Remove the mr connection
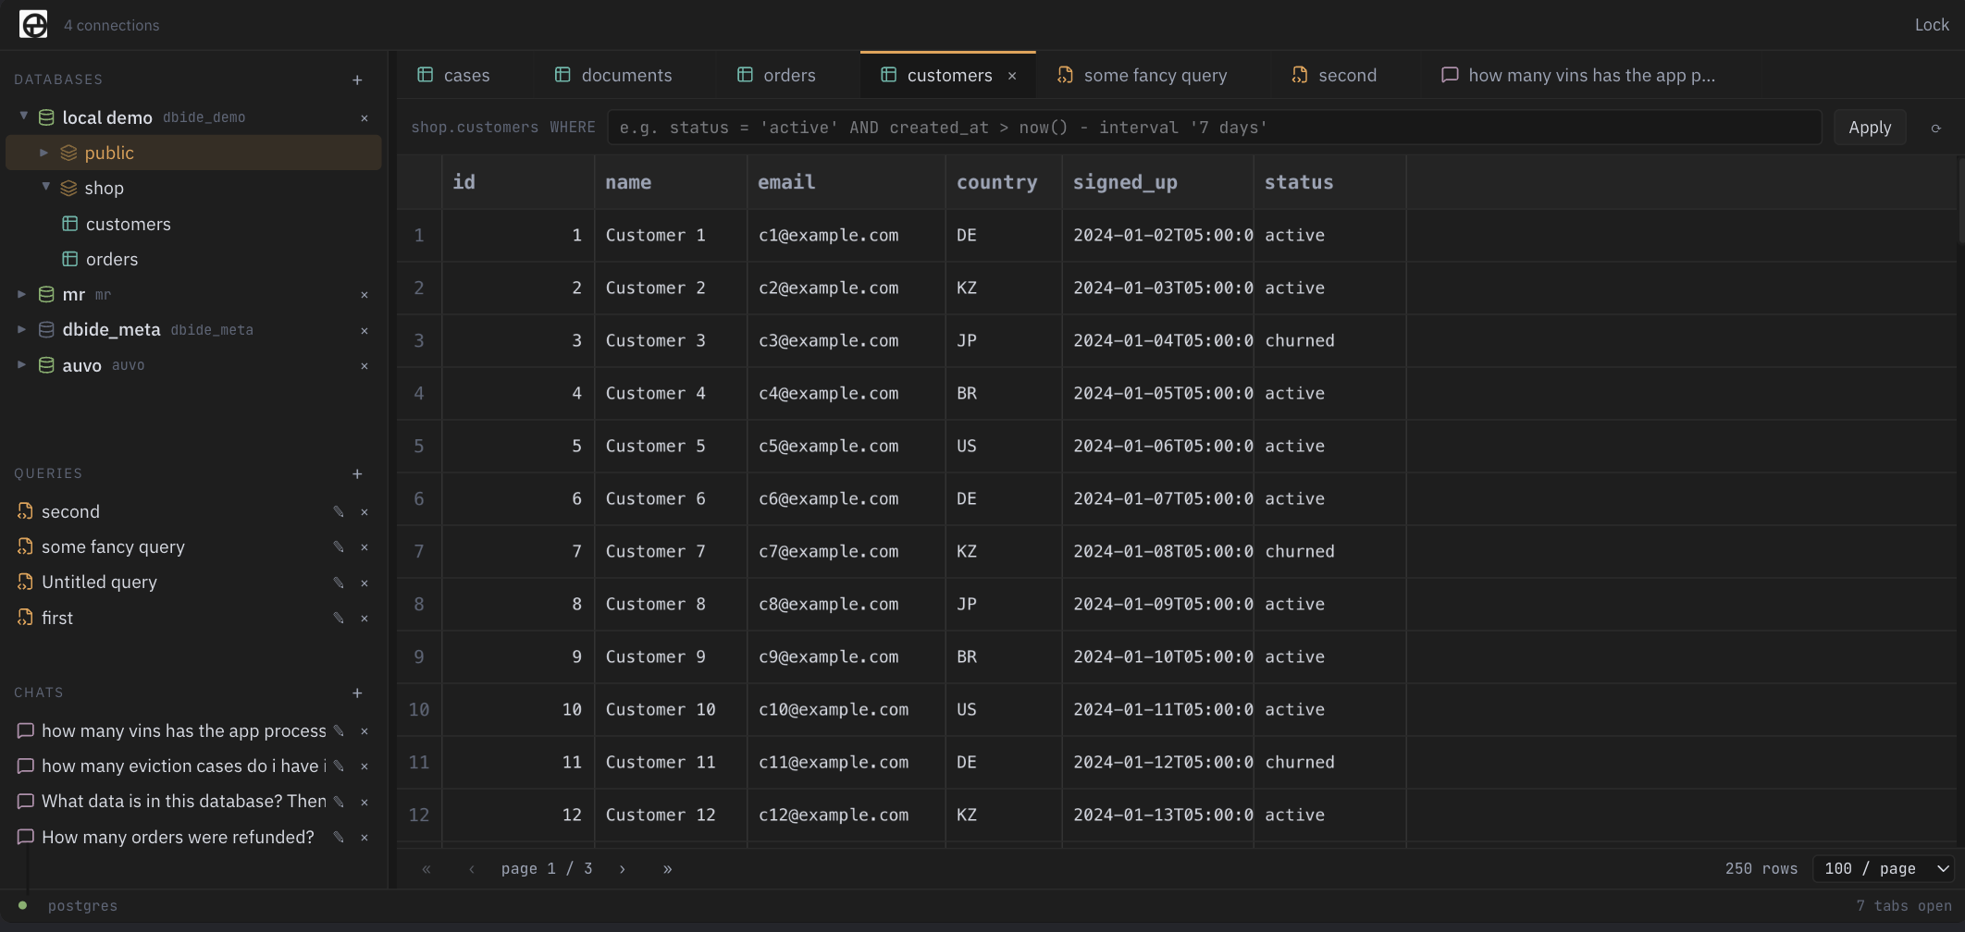1965x932 pixels. coord(365,295)
